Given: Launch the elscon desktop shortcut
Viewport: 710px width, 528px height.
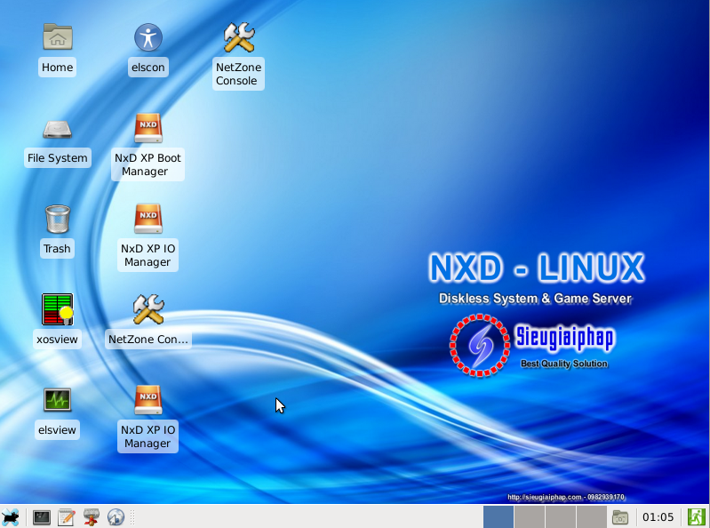Looking at the screenshot, I should [x=148, y=37].
